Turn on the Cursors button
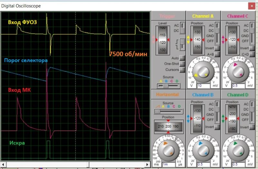The height and width of the screenshot is (169, 258). coord(182,69)
